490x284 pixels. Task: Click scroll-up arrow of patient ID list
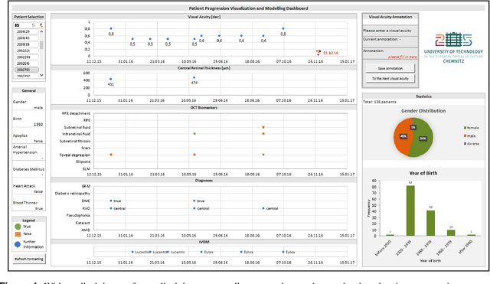click(41, 31)
